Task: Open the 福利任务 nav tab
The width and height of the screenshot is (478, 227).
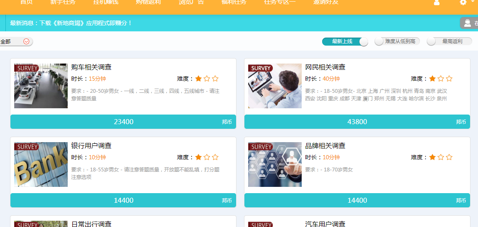Action: coord(234,2)
